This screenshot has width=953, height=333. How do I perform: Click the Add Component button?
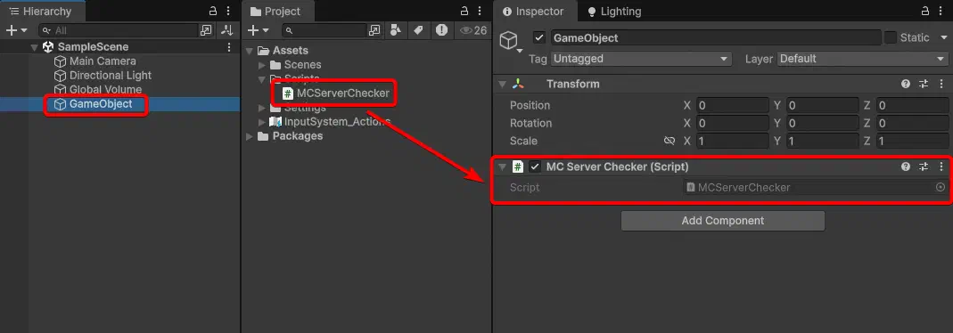(x=723, y=221)
